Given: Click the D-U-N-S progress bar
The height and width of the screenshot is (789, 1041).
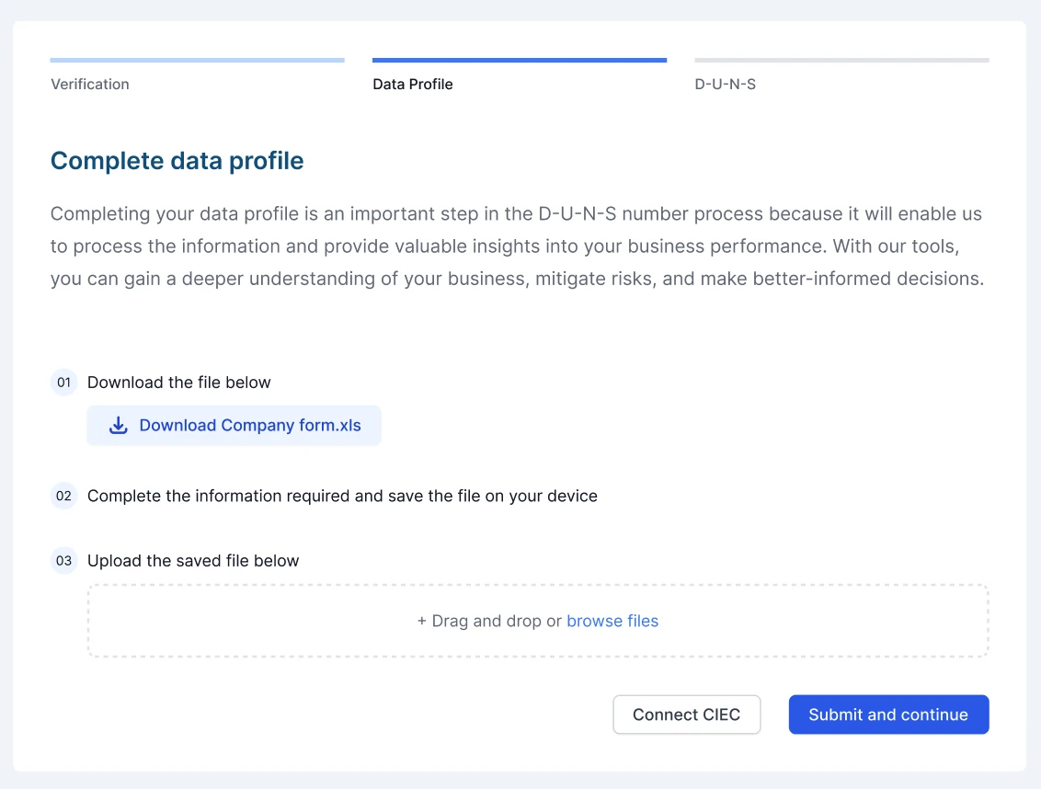Looking at the screenshot, I should point(841,61).
